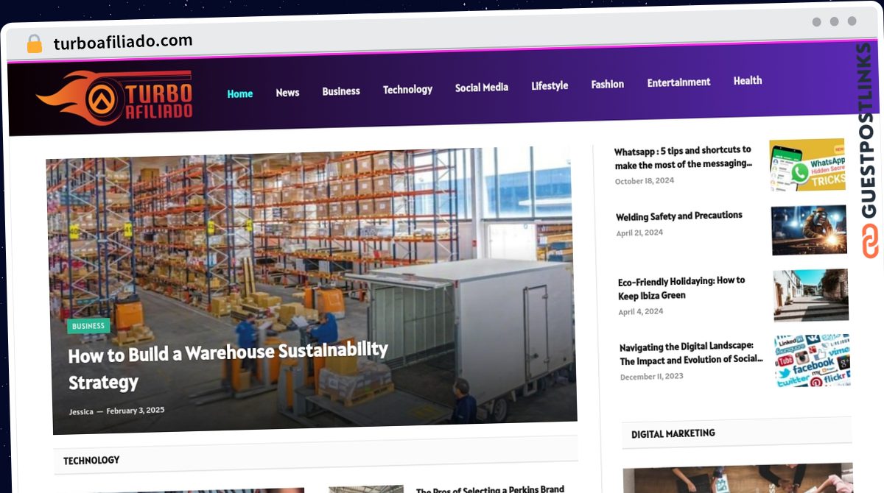Click the February 3, 2025 post date
This screenshot has width=884, height=493.
click(x=136, y=411)
